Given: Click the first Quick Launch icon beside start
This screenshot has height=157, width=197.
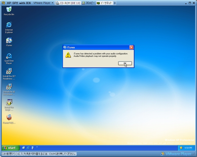Looking at the screenshot, I should tap(24, 148).
